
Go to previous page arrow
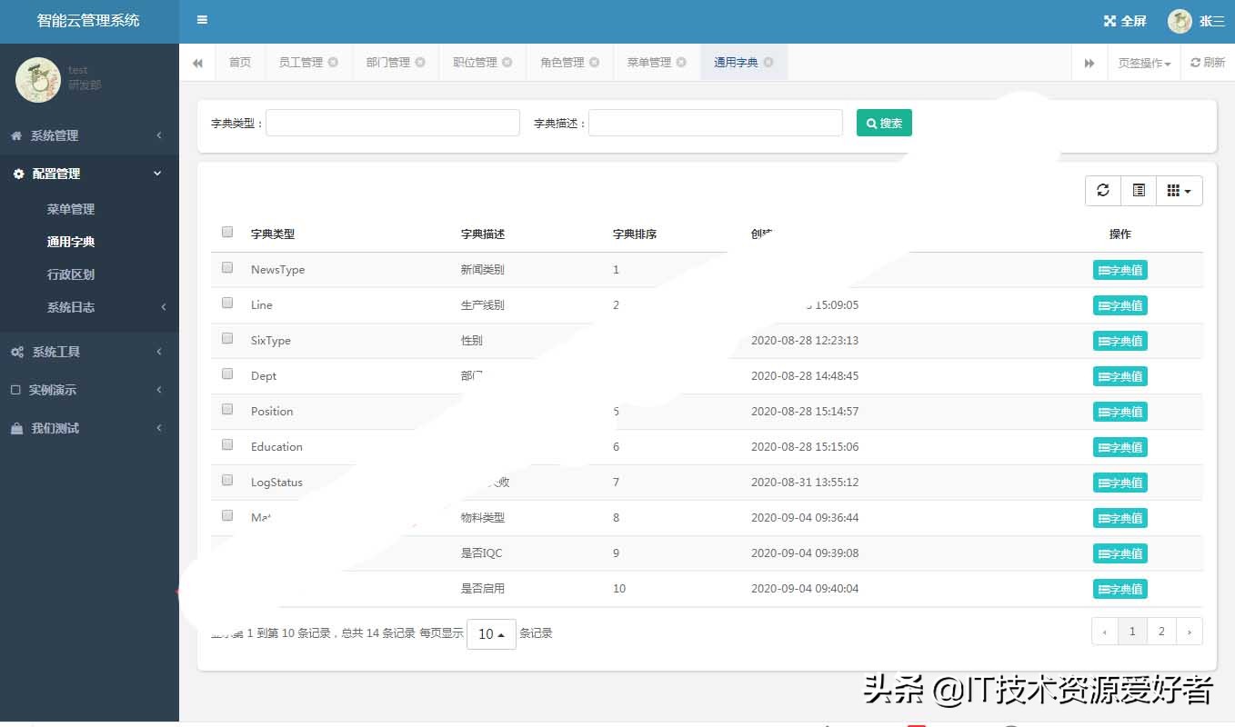click(1104, 631)
